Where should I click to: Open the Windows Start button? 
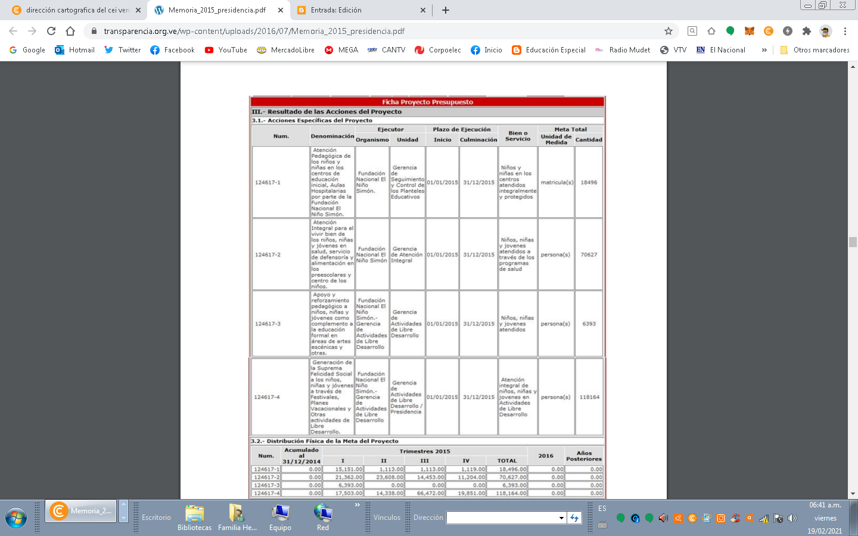[16, 518]
